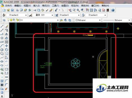Viewport: 132px width, 98px height.
Task: Open the 修改(M) menu
Action: (85, 6)
